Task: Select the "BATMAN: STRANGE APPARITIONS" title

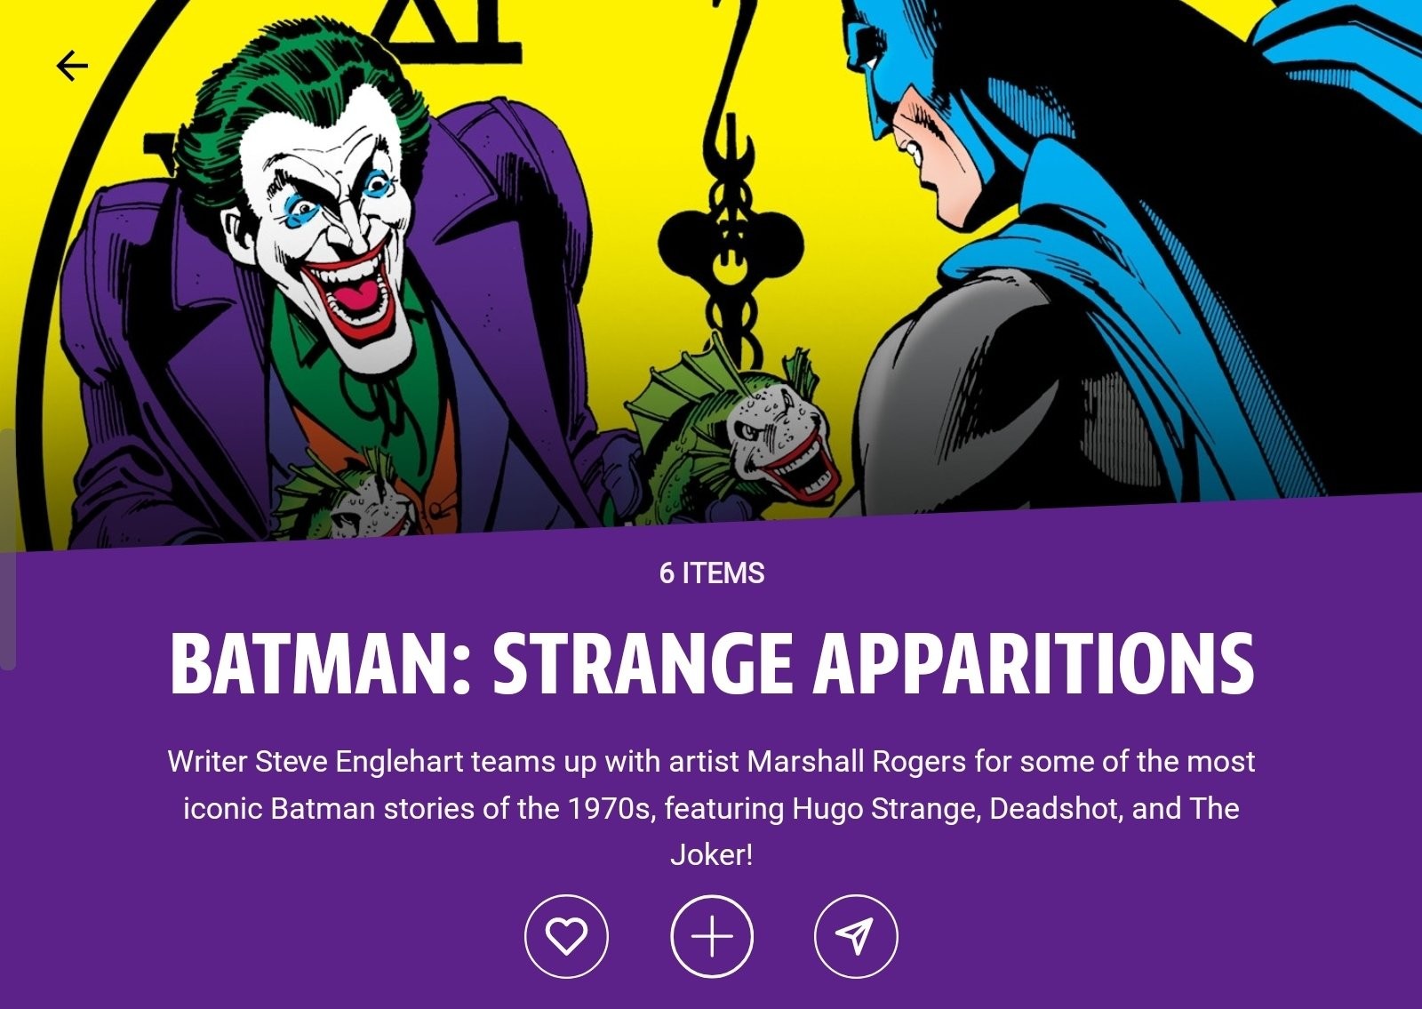Action: coord(711,664)
